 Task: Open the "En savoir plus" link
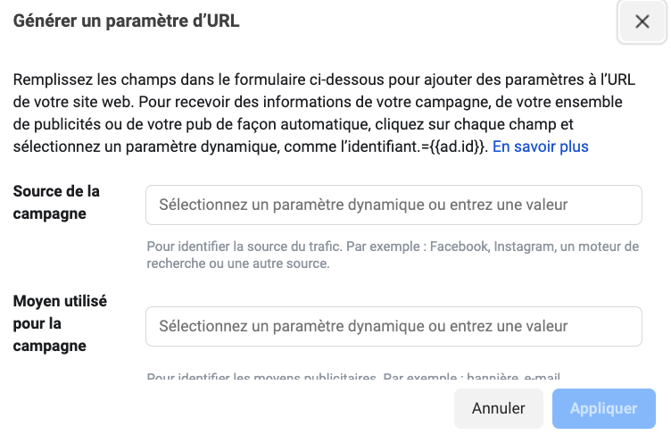[x=541, y=146]
